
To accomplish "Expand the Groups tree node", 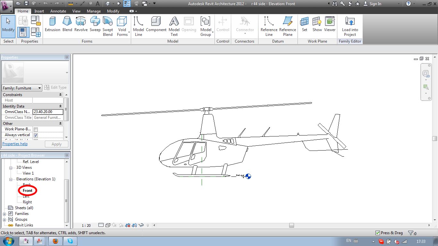I will coord(4,219).
